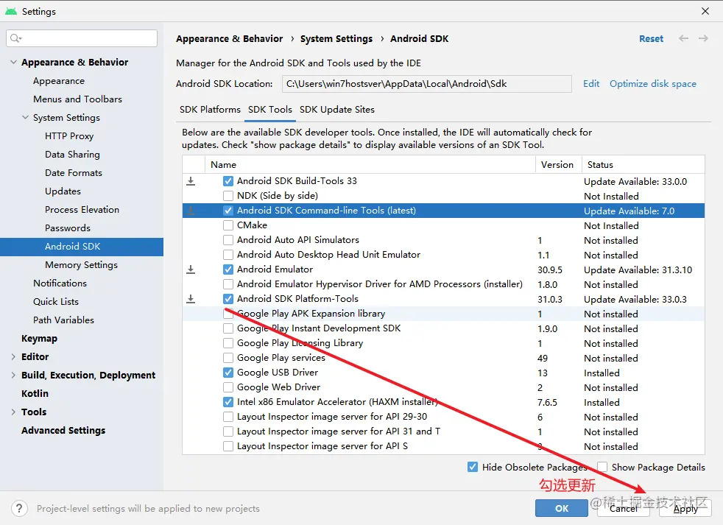Toggle Google USB Driver checkbox
This screenshot has height=525, width=723.
228,373
